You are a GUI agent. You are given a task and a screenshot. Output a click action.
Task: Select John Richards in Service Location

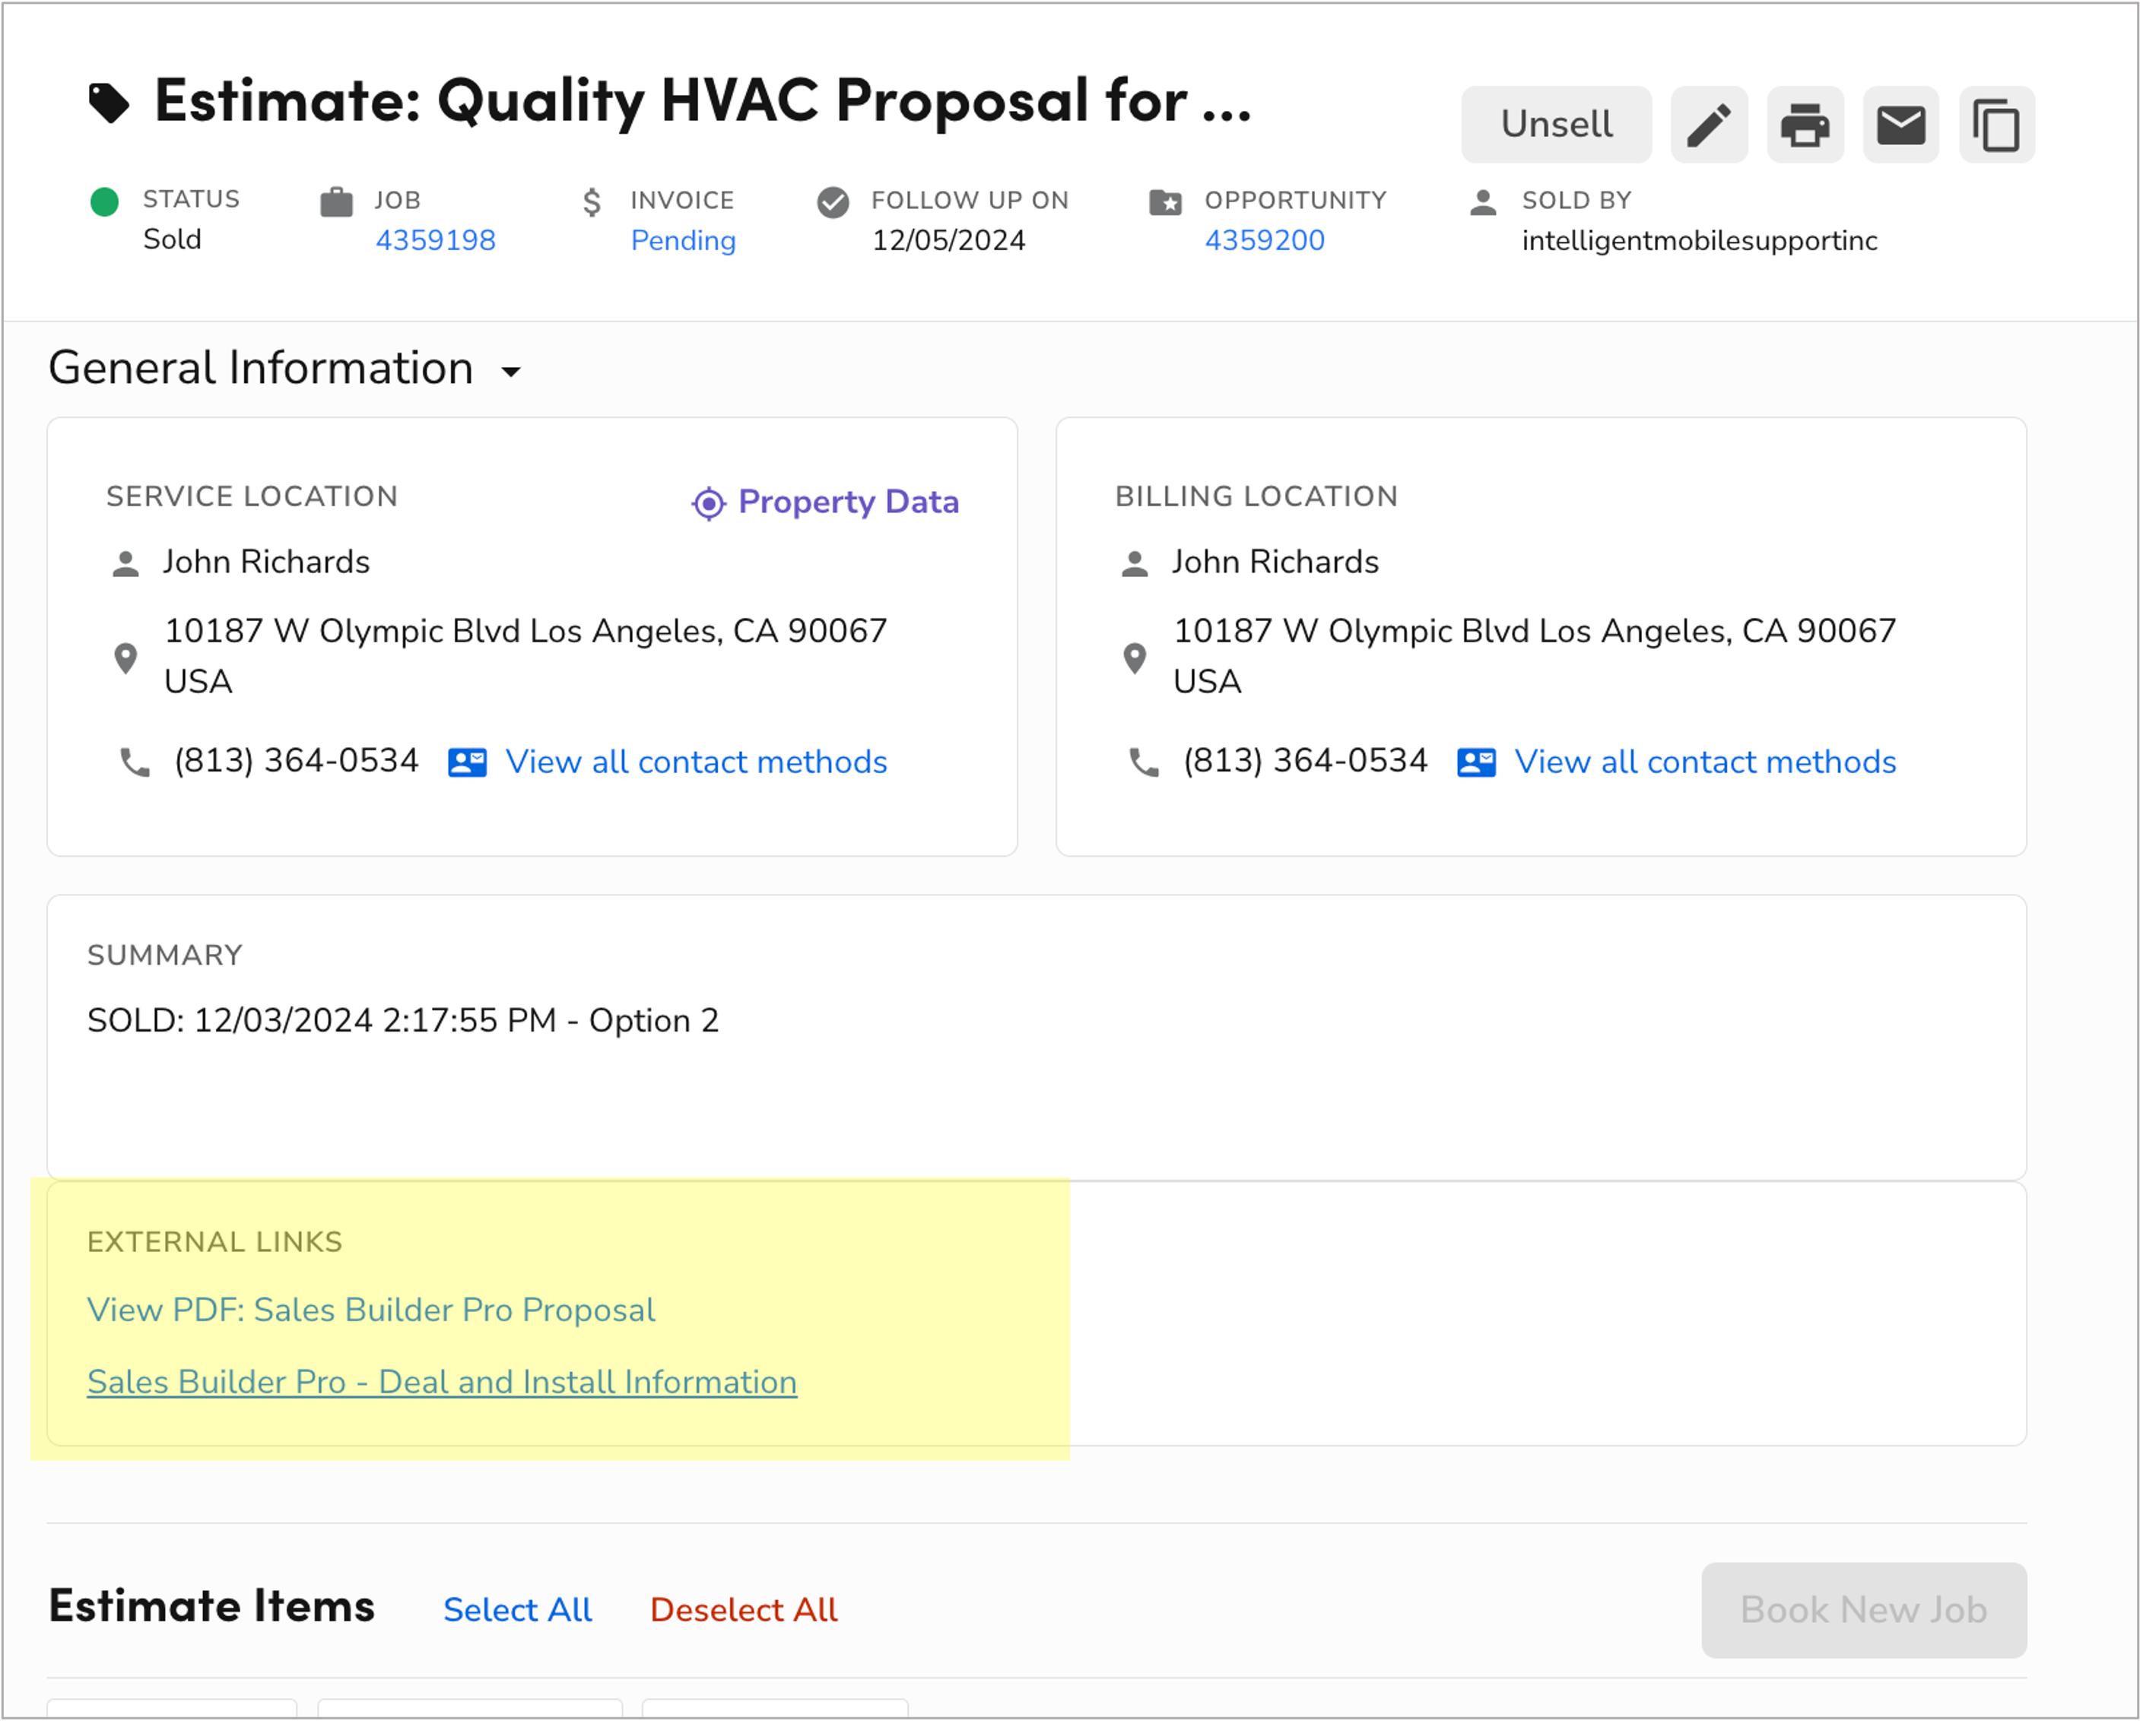[266, 563]
